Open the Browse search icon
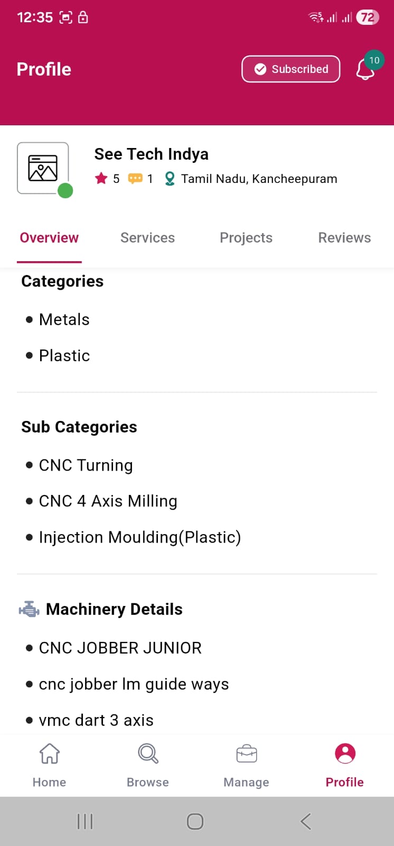Screen dimensions: 394x846 (148, 754)
